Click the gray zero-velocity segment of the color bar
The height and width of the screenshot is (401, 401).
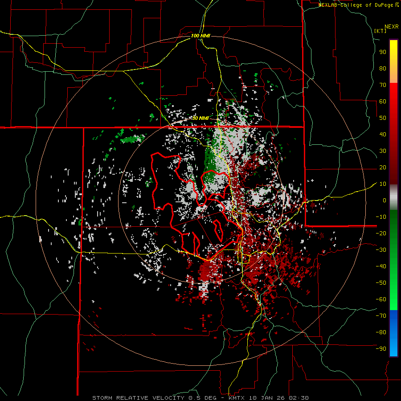[393, 197]
